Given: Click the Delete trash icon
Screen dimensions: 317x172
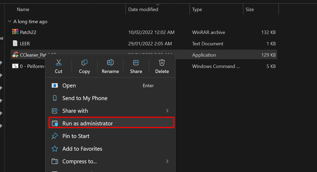Looking at the screenshot, I should (162, 63).
